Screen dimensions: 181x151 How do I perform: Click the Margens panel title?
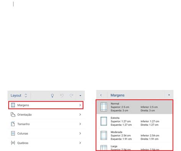[118, 95]
